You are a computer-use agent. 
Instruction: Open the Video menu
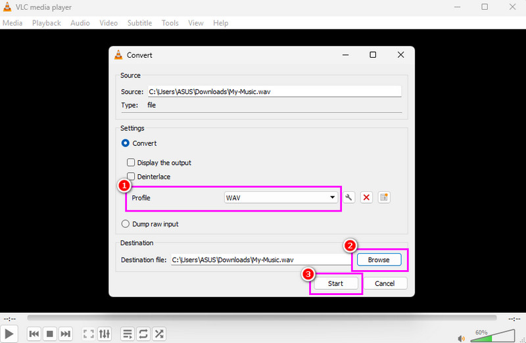pyautogui.click(x=108, y=23)
